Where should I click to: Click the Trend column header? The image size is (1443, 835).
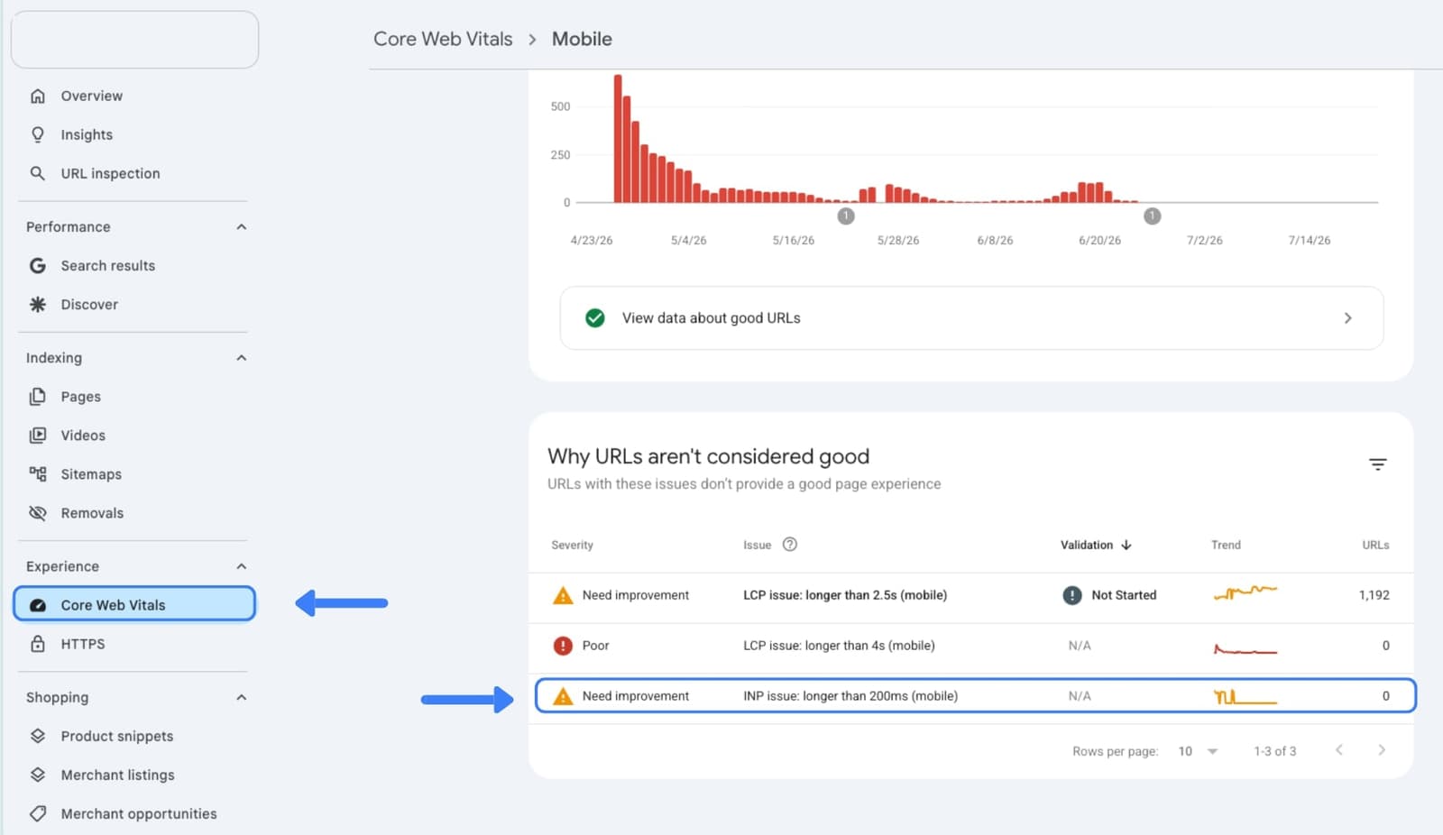(x=1226, y=545)
